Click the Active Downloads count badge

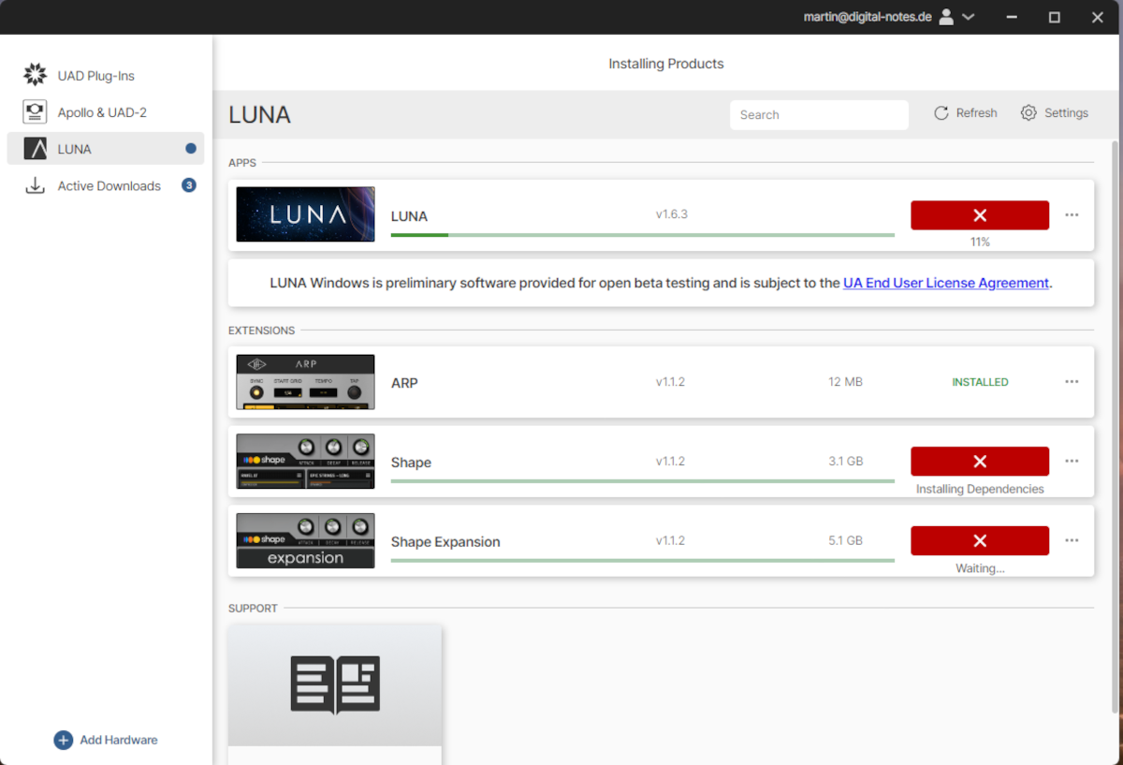click(189, 185)
